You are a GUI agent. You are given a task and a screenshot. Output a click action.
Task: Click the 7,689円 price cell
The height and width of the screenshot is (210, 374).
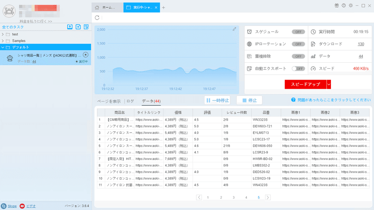click(x=178, y=159)
